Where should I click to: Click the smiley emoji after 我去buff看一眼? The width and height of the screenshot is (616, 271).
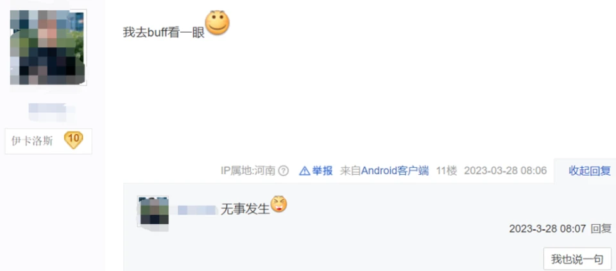[x=218, y=23]
